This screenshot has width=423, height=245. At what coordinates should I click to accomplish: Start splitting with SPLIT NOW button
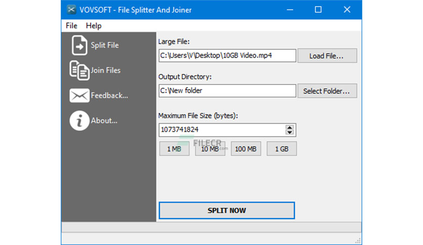tap(227, 210)
